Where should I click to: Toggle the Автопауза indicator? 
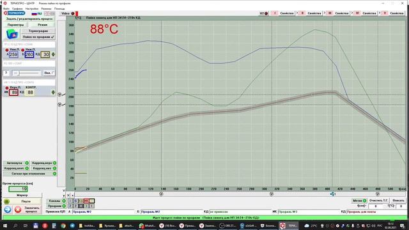27,163
